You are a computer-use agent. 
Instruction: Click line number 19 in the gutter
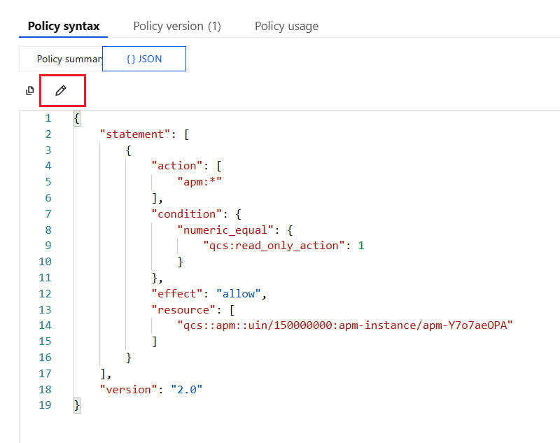point(45,405)
